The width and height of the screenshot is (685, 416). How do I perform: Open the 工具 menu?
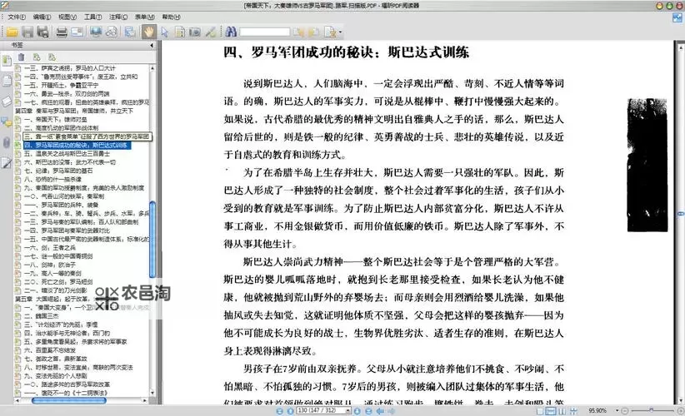[92, 17]
